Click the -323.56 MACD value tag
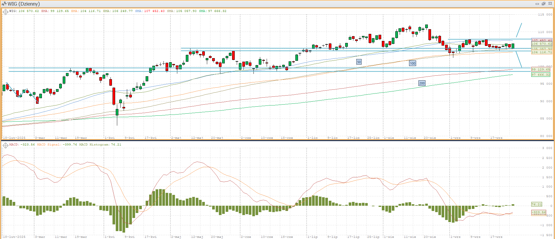 click(539, 212)
